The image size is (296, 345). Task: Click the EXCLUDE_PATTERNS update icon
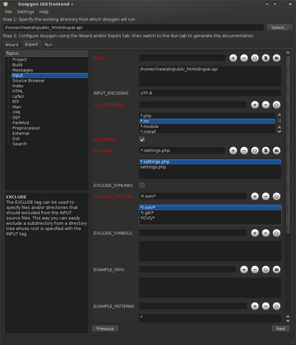point(276,197)
